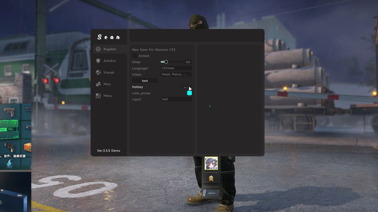
Task: Click the Sean logo
Action: coord(109,37)
